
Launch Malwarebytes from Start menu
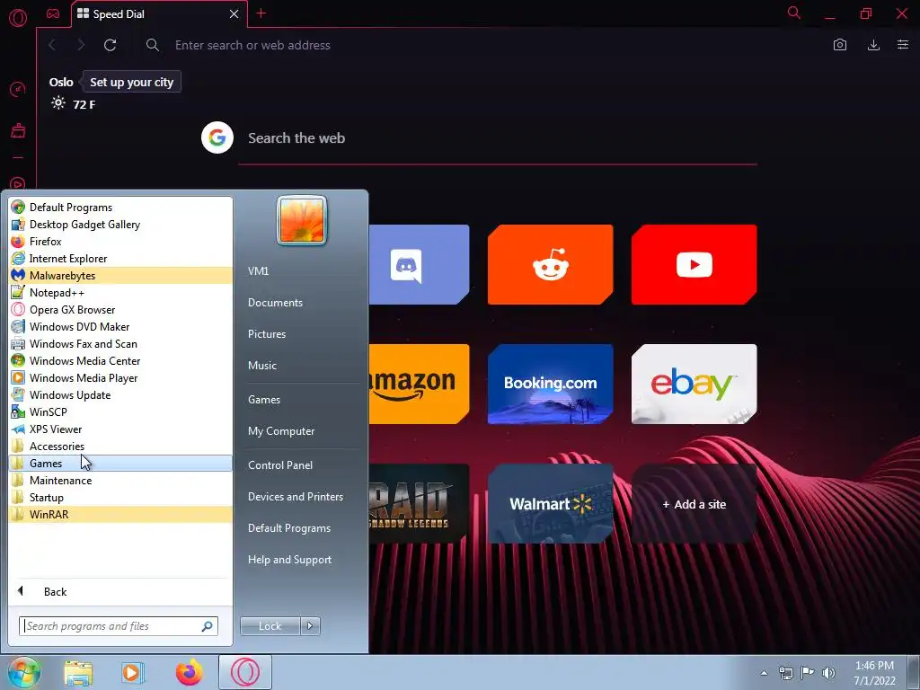tap(121, 275)
